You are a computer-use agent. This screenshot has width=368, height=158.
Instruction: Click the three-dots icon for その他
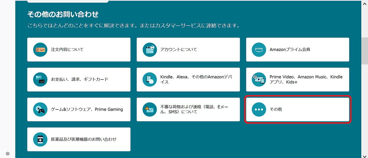pos(259,109)
